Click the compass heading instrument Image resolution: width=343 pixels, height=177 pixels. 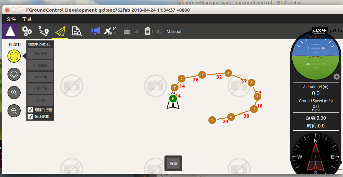[x=316, y=156]
